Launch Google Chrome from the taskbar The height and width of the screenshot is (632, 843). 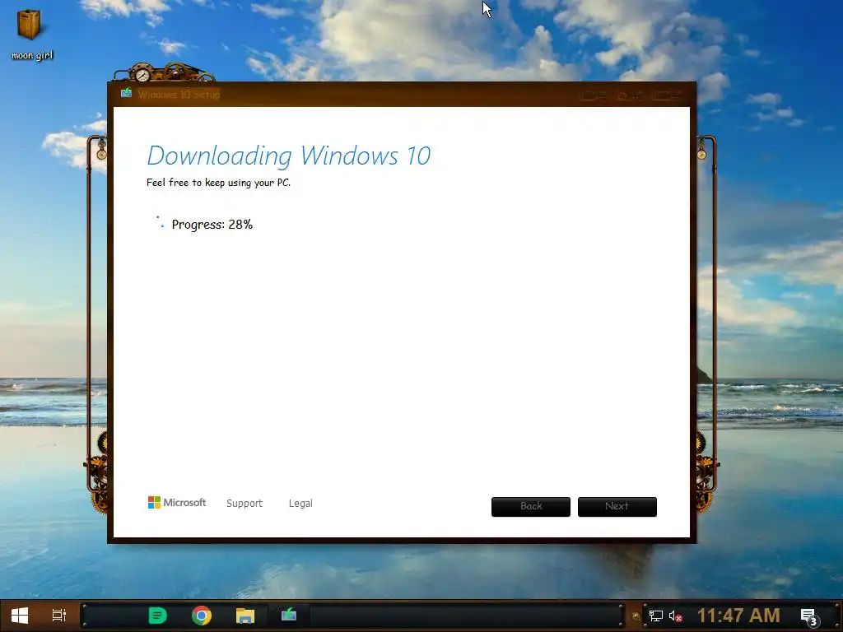tap(202, 616)
